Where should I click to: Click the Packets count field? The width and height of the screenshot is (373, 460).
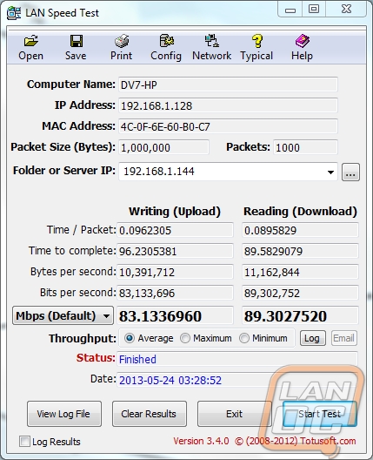click(305, 147)
